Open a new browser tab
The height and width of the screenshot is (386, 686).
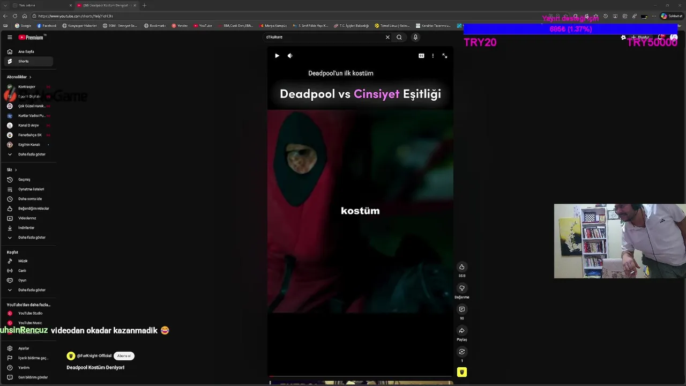pos(144,5)
